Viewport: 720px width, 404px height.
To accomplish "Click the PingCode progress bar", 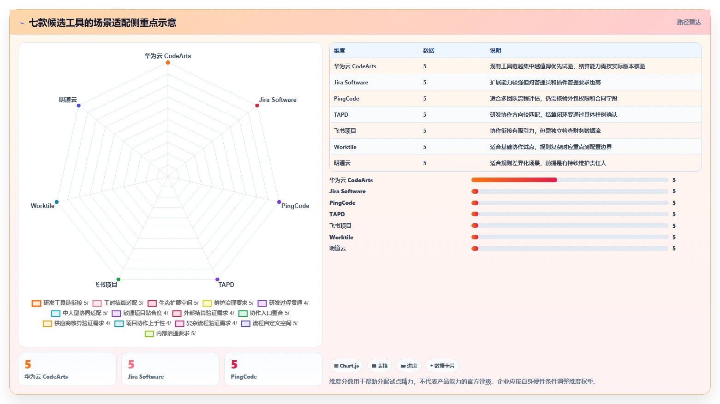I will tap(570, 203).
